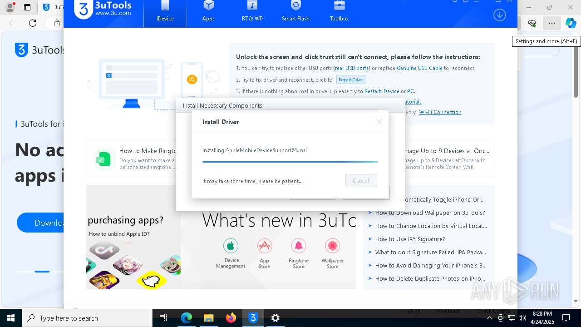
Task: Click the volume speaker tray icon
Action: (x=522, y=318)
